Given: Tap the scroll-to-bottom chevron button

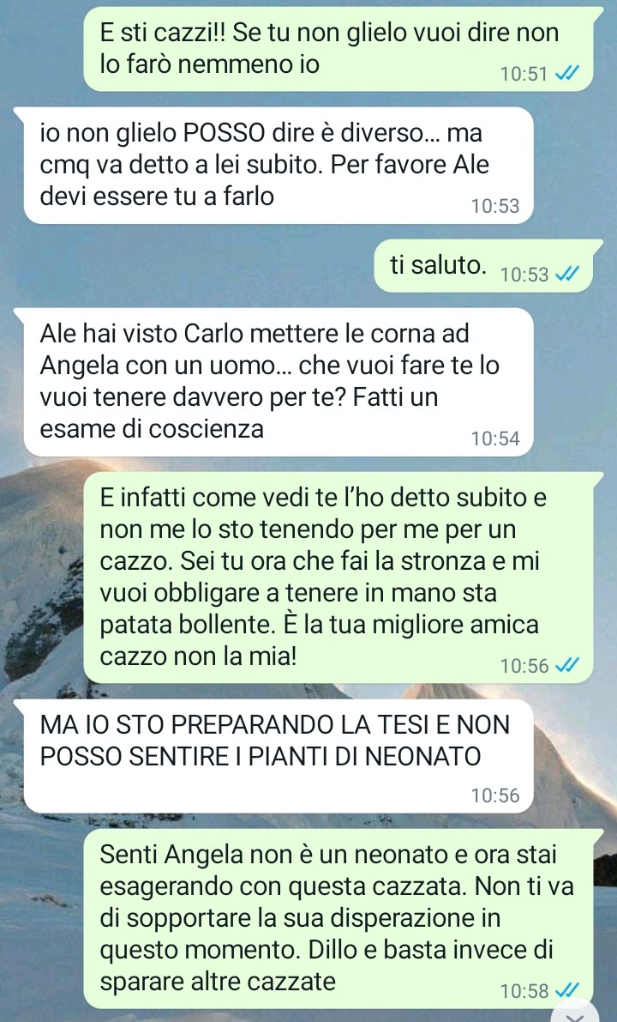Looking at the screenshot, I should 575,1013.
